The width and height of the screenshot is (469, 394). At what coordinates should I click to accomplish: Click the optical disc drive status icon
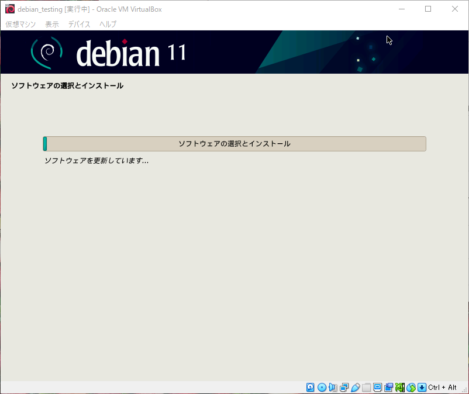click(x=322, y=388)
